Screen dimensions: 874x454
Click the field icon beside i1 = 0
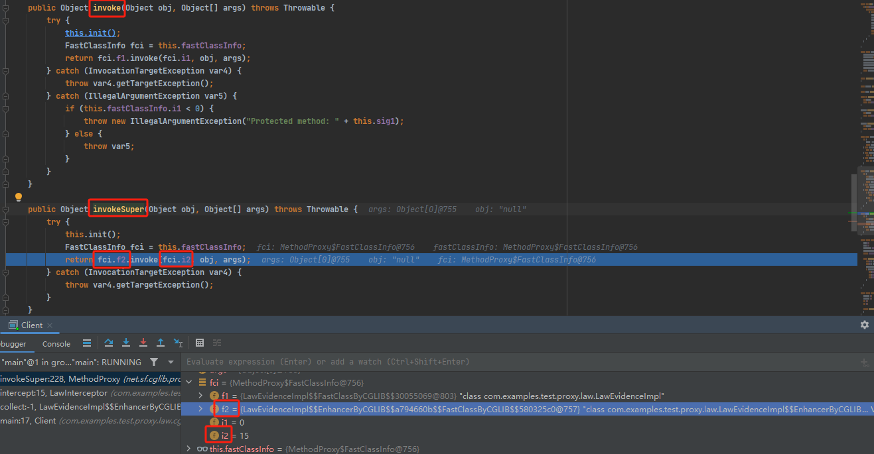point(214,422)
